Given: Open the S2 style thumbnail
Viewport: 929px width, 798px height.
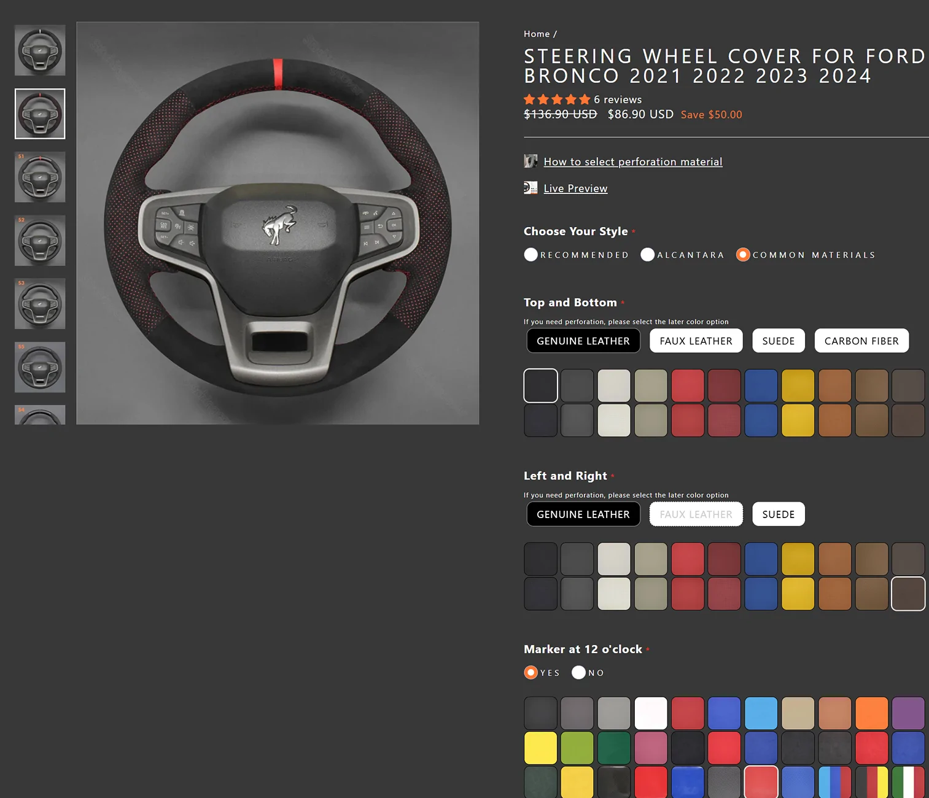Looking at the screenshot, I should (x=40, y=241).
